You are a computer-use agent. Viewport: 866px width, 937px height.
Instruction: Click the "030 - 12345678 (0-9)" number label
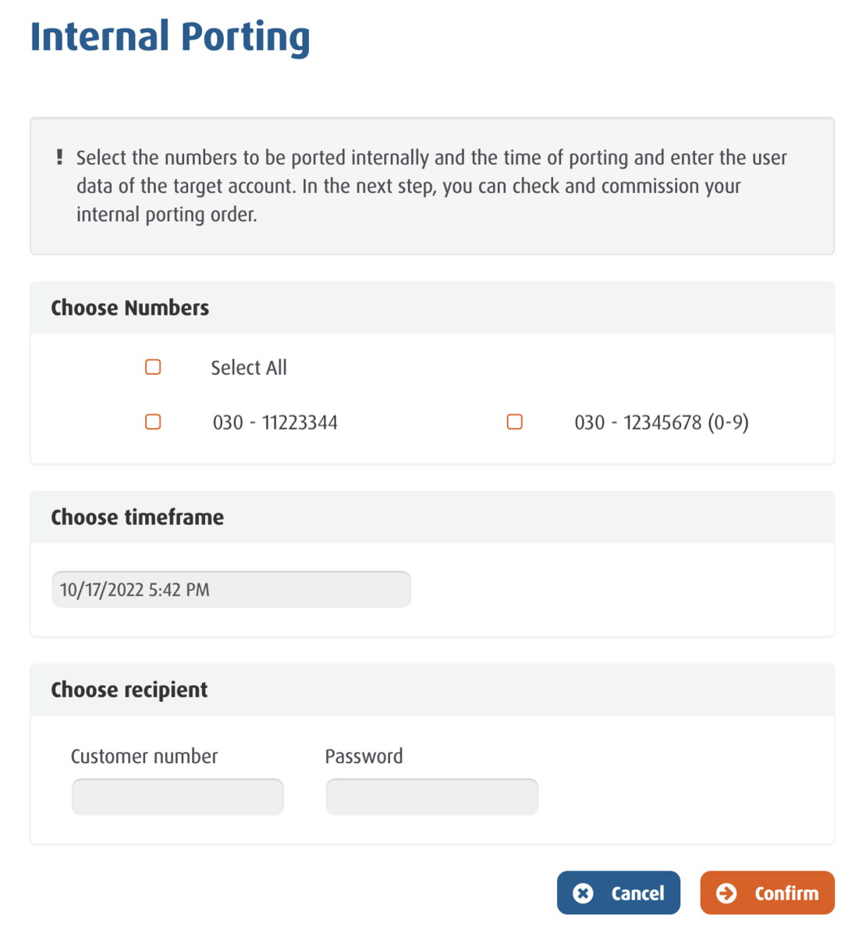click(x=662, y=423)
